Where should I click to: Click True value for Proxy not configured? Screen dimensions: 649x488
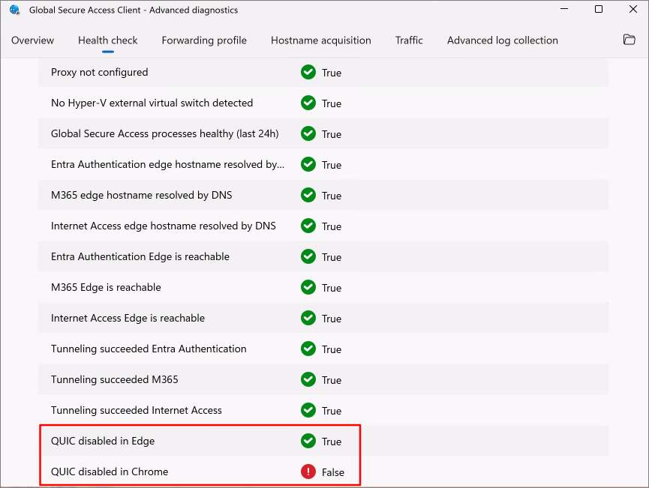tap(332, 73)
